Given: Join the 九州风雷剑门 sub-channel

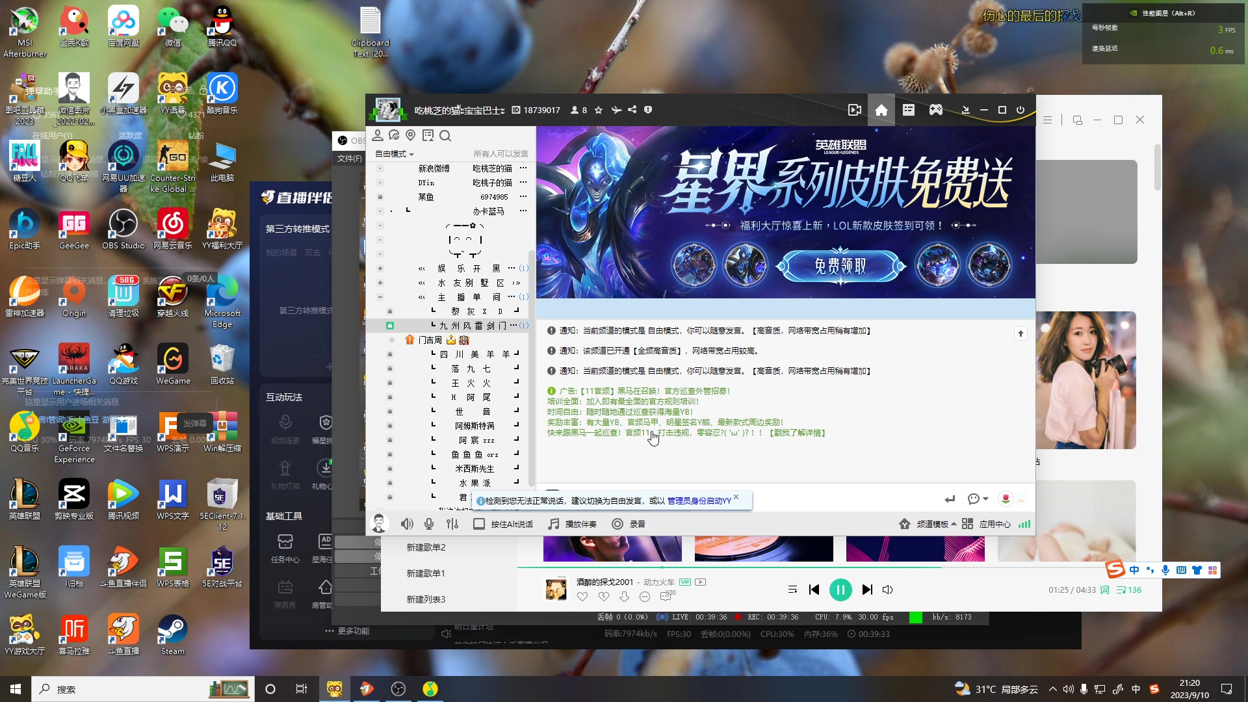Looking at the screenshot, I should (472, 326).
